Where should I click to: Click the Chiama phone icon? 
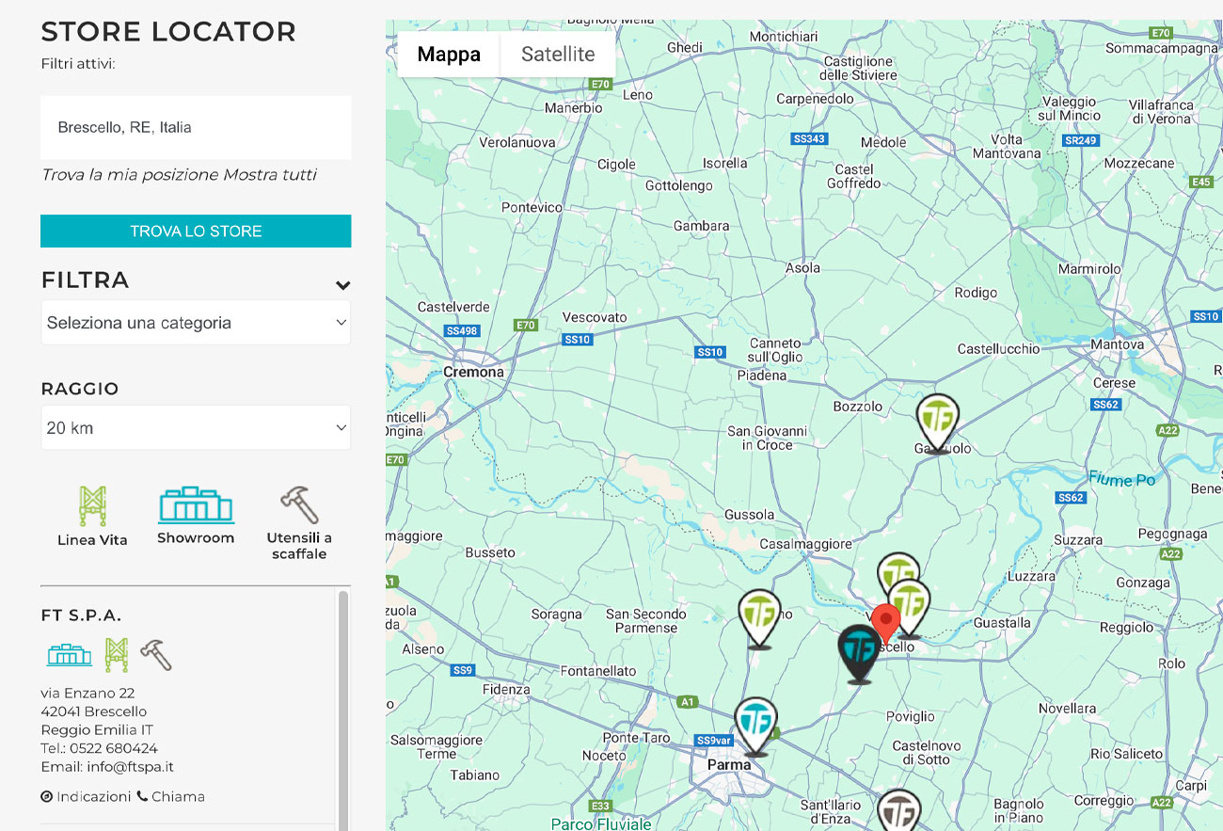tap(142, 796)
